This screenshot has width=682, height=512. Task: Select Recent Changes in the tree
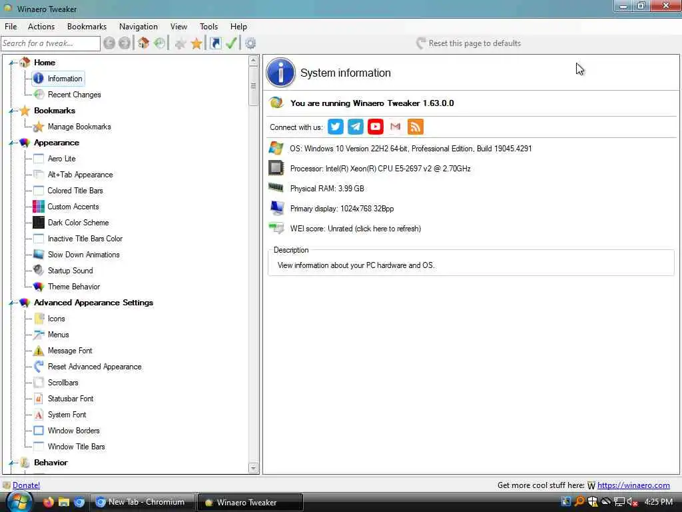tap(75, 95)
